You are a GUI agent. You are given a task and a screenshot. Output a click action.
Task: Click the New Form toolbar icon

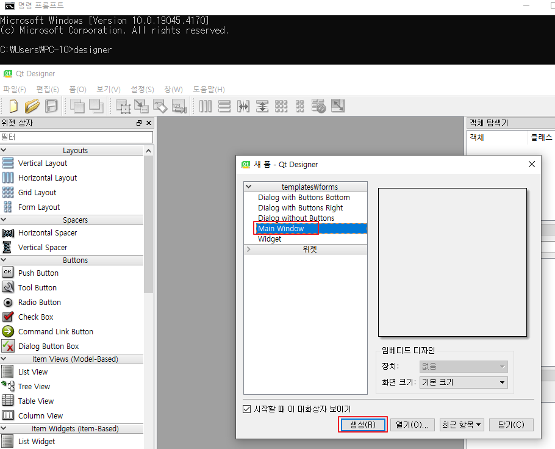tap(13, 106)
